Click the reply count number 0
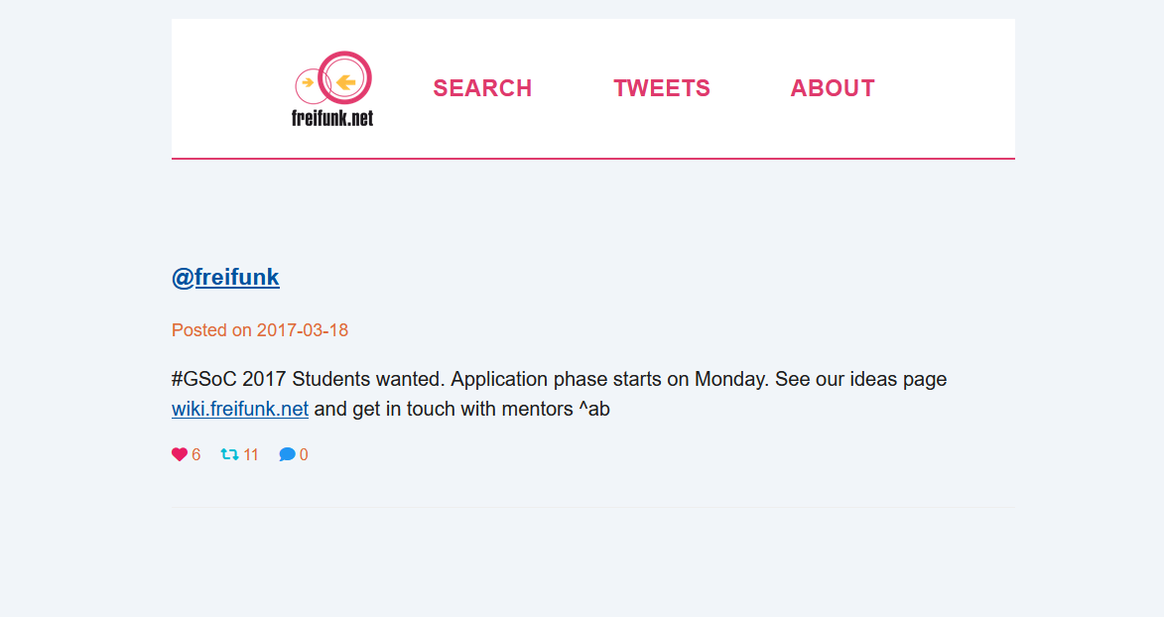 304,455
